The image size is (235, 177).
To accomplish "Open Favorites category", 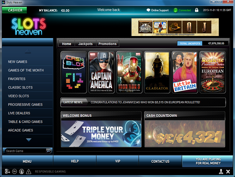I will point(17,79).
